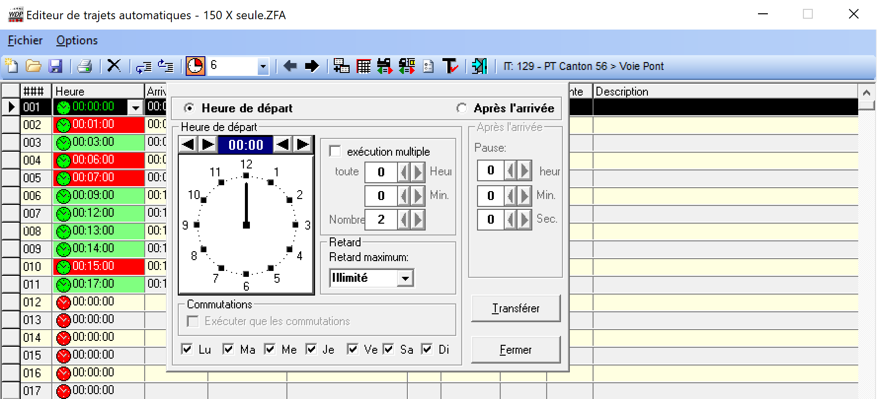Save the timetable with floppy disk icon
The width and height of the screenshot is (877, 399).
pos(55,66)
